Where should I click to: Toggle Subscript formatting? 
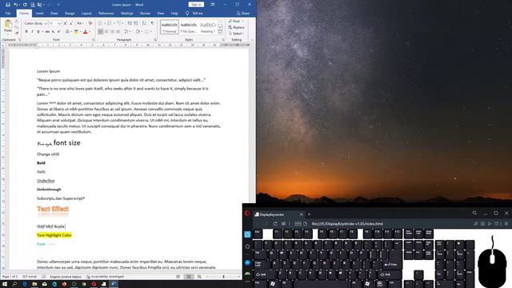[x=54, y=32]
